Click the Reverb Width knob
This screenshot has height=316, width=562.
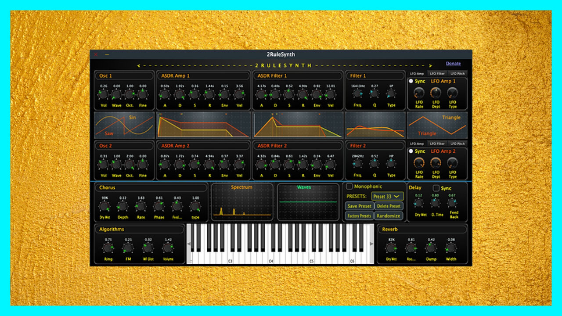[x=451, y=248]
